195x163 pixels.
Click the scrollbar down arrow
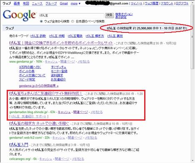pos(192,161)
